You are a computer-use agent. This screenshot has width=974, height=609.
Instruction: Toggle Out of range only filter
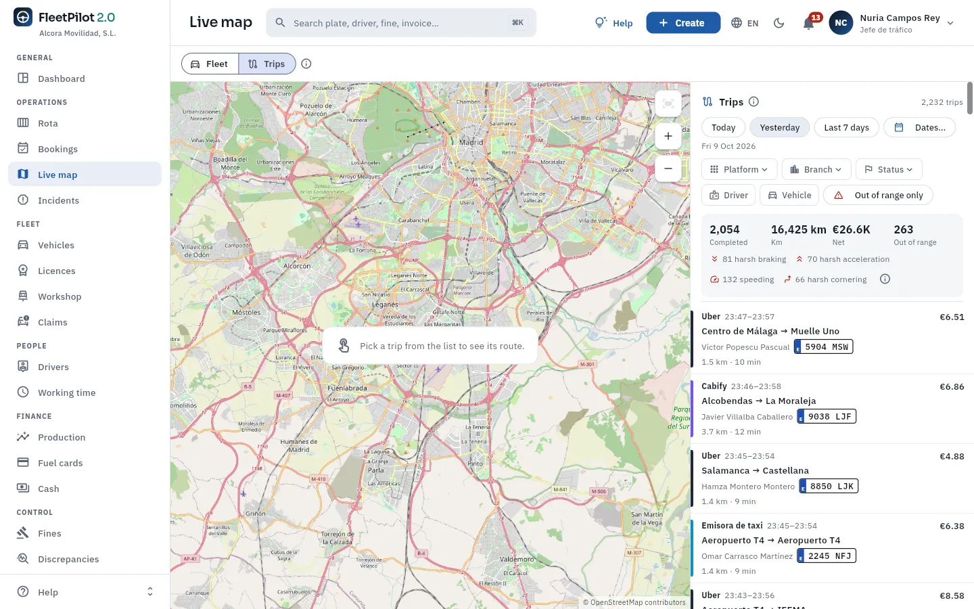878,195
